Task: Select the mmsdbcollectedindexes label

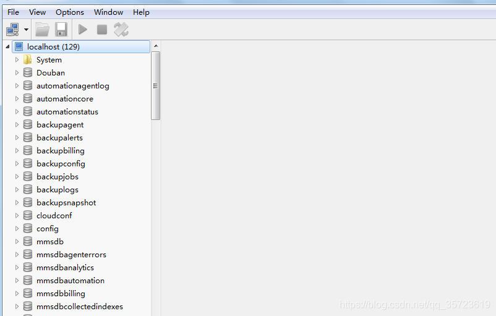Action: (x=80, y=306)
